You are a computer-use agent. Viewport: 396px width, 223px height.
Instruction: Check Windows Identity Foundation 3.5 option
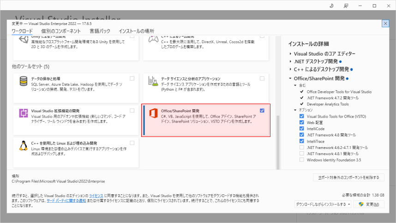tap(301, 160)
